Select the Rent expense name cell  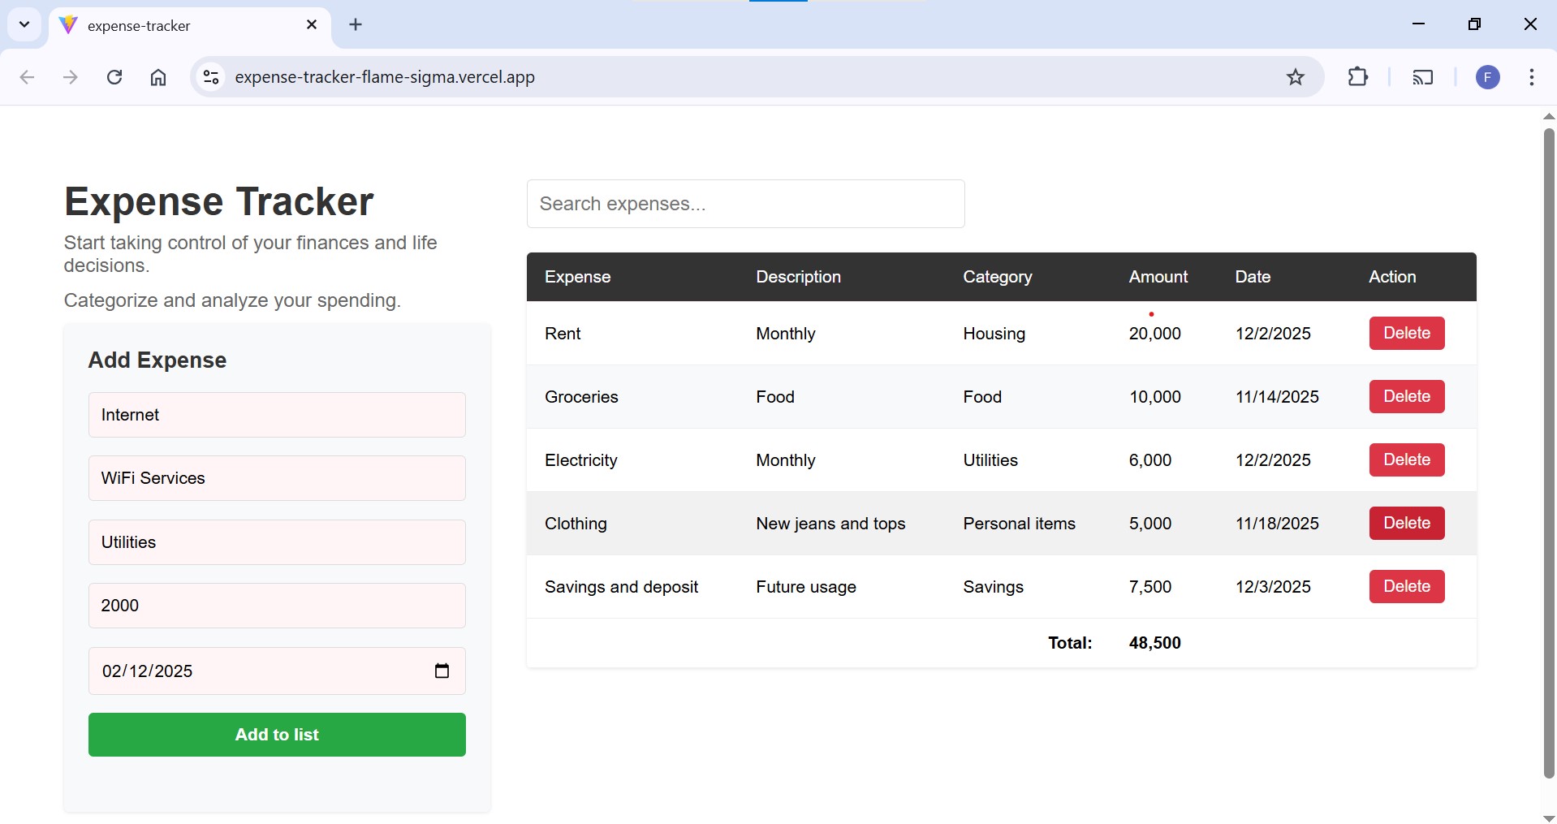click(563, 334)
